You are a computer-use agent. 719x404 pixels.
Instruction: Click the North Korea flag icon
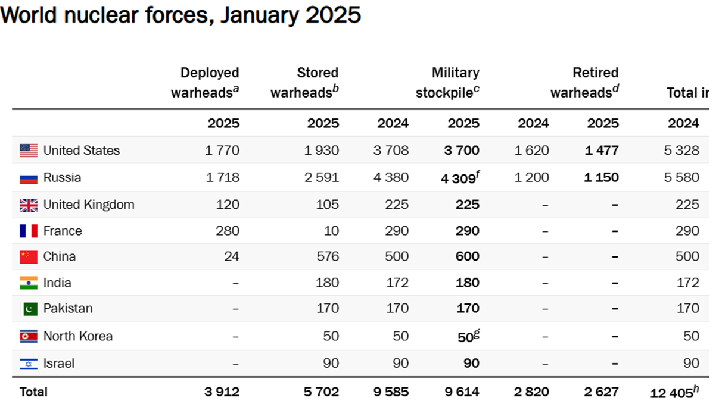(28, 336)
